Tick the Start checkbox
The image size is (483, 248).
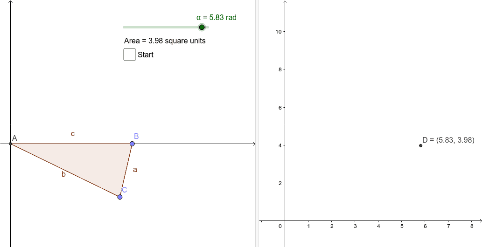[x=130, y=55]
